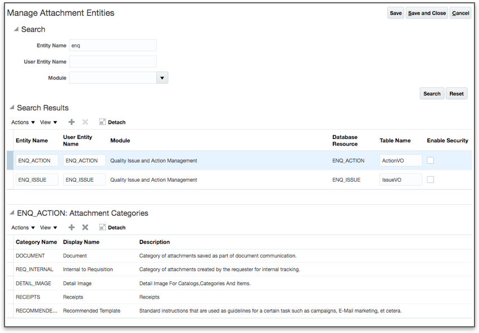Collapse ENQ_ACTION Attachment Categories section
The width and height of the screenshot is (479, 333).
[x=12, y=213]
